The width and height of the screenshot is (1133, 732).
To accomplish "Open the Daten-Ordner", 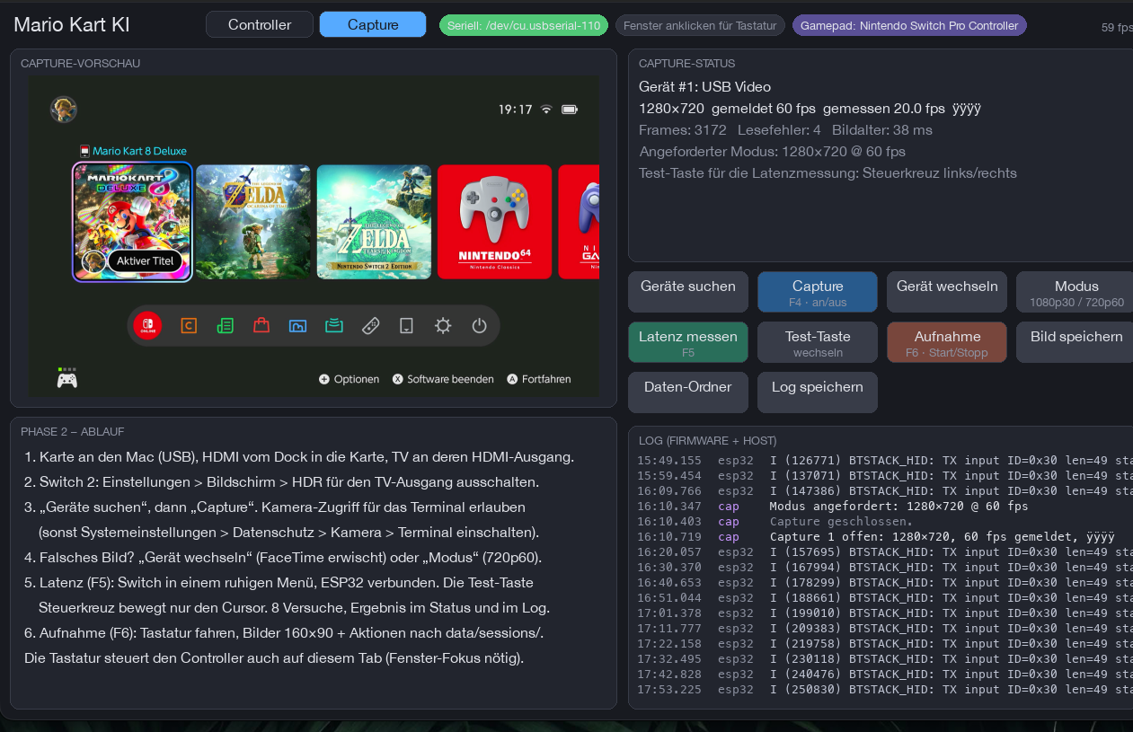I will tap(688, 392).
